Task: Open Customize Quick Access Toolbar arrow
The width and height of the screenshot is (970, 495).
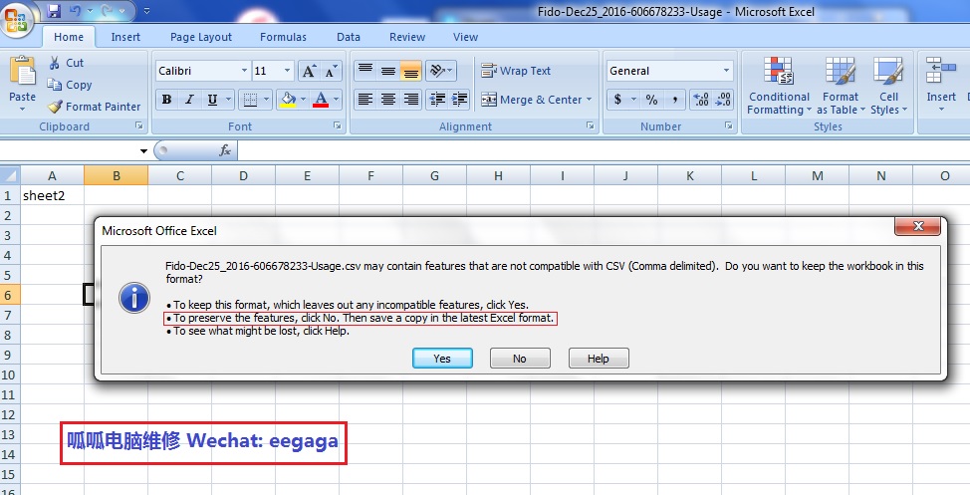Action: click(x=146, y=11)
